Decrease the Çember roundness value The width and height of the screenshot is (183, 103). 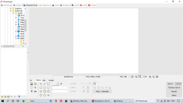click(x=88, y=92)
